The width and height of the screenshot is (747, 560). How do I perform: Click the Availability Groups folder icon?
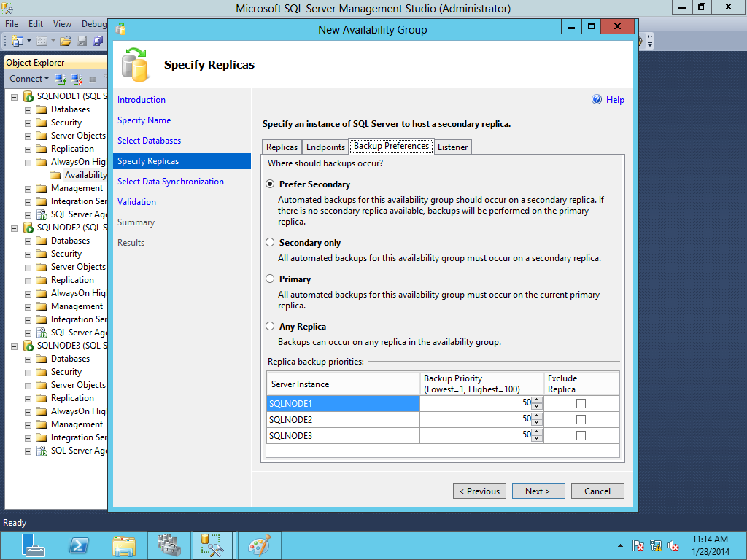pos(55,175)
